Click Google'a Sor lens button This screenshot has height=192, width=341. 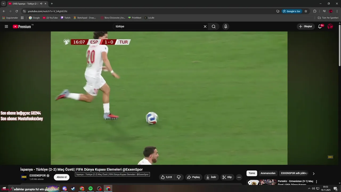[292, 11]
